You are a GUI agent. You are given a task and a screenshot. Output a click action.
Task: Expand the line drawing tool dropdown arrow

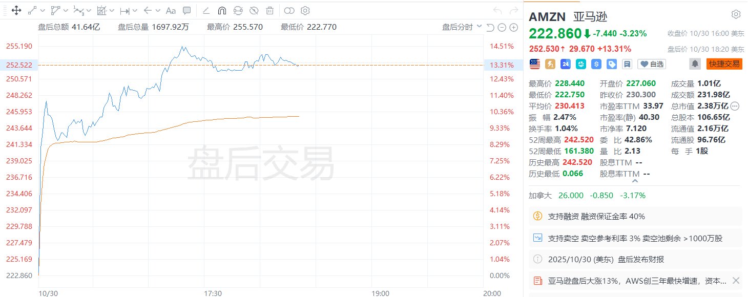click(42, 10)
